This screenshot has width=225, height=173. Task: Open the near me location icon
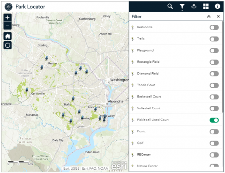tap(194, 7)
